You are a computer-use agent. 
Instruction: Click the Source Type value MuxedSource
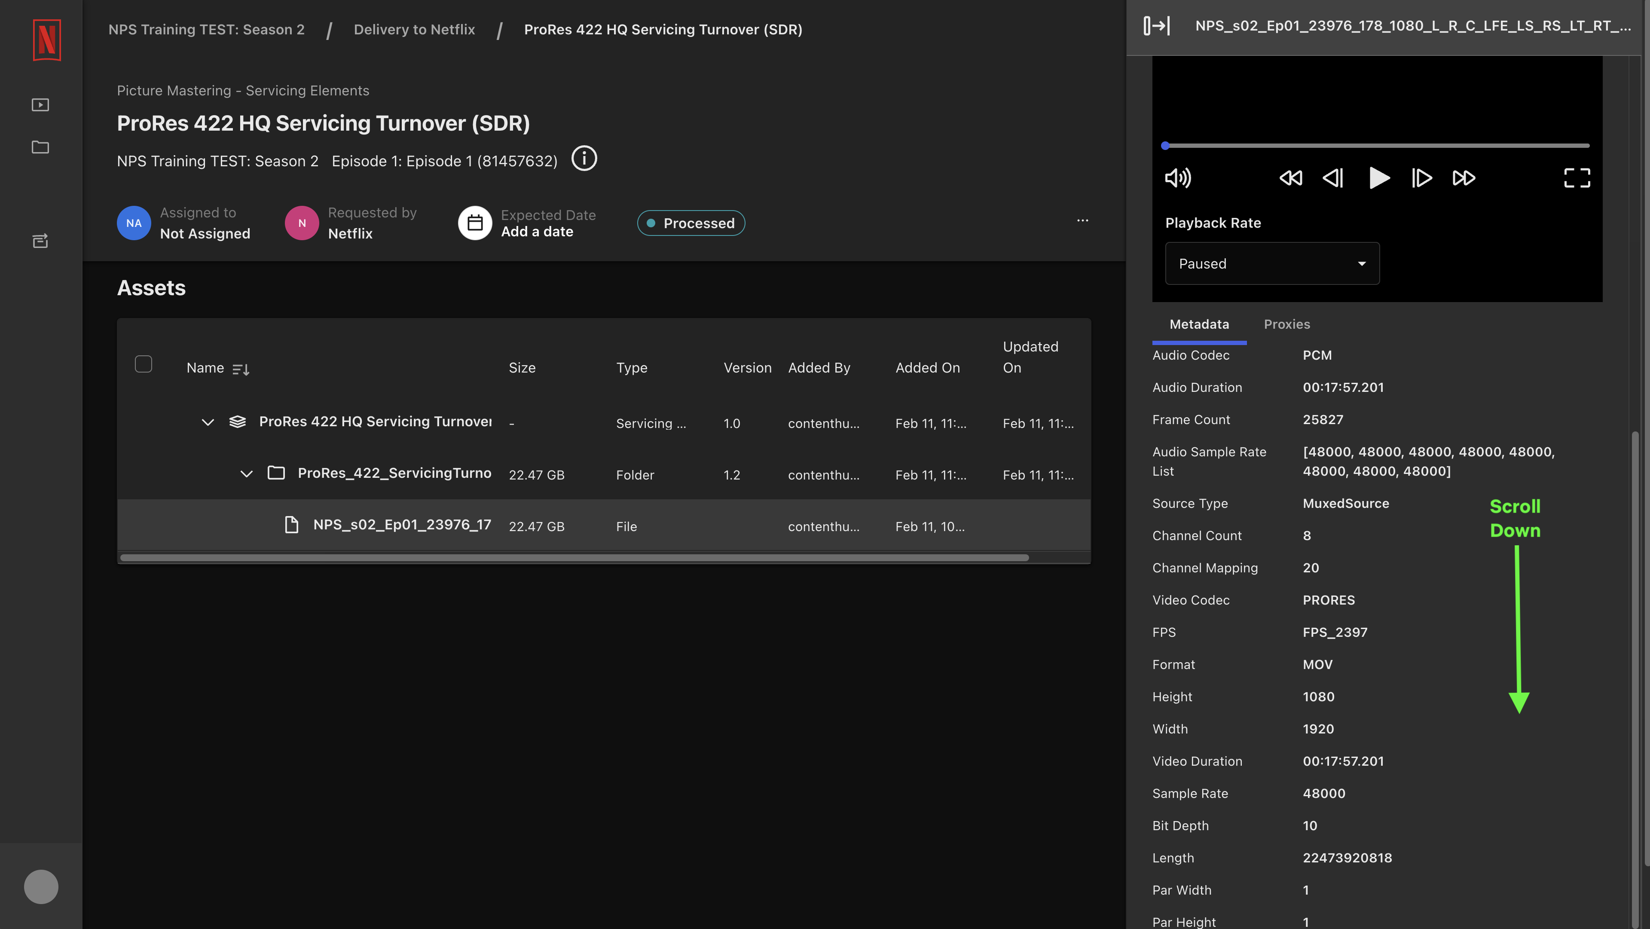click(x=1346, y=504)
